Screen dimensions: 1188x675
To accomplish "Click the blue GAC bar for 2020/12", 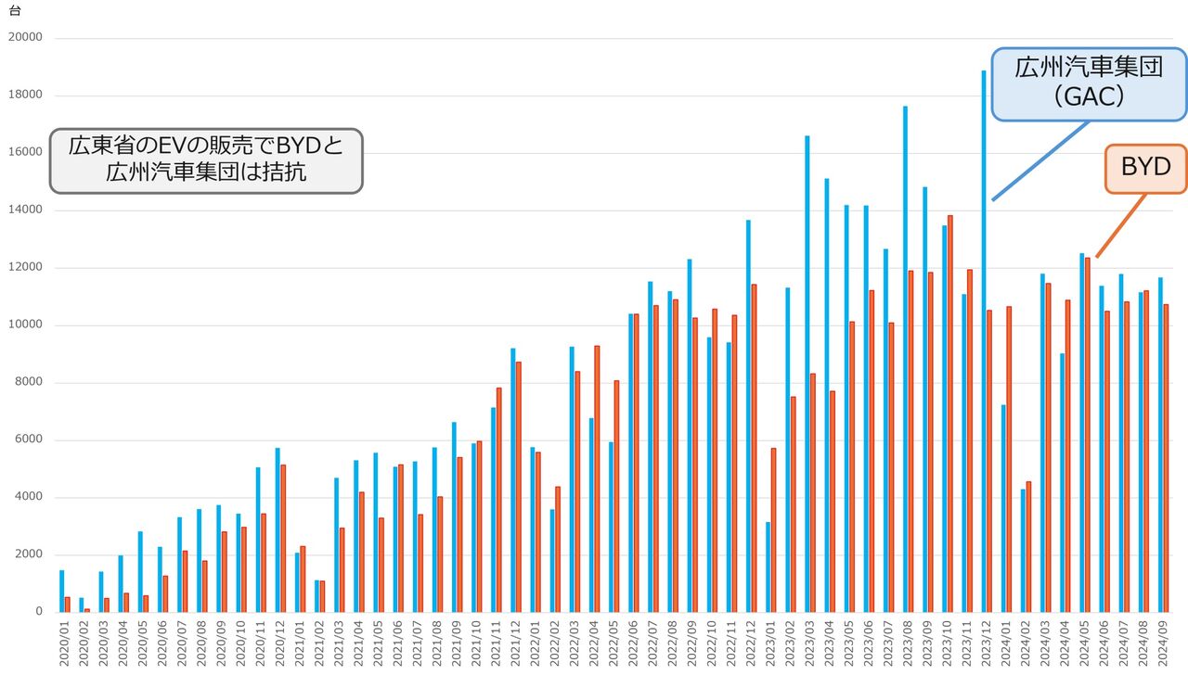I will [277, 529].
